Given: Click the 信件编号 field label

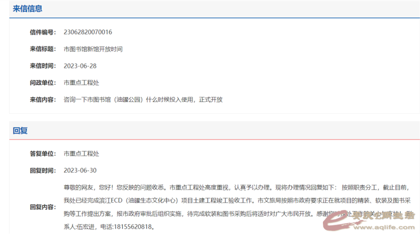Looking at the screenshot, I should click(42, 32).
